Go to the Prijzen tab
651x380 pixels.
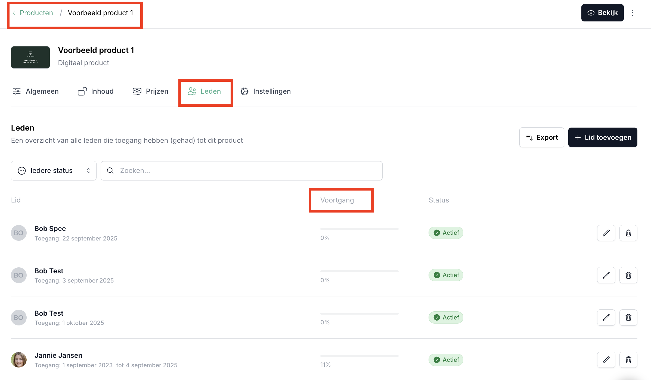pos(150,91)
